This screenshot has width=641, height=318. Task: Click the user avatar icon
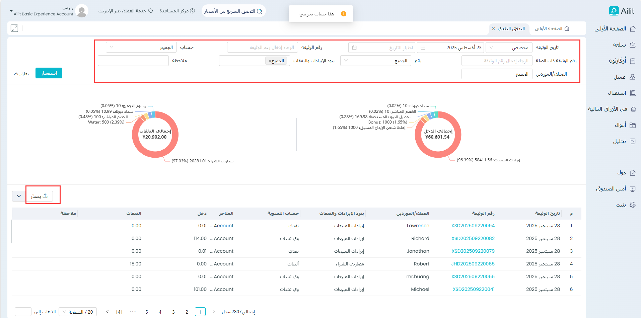point(82,11)
